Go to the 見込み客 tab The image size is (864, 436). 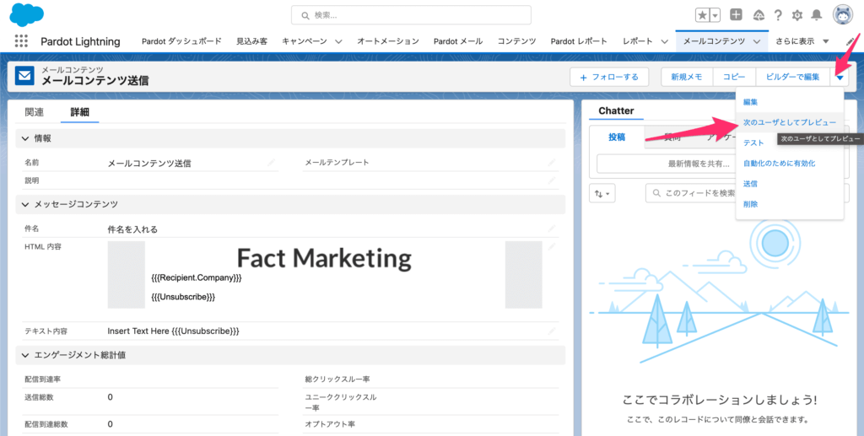251,41
